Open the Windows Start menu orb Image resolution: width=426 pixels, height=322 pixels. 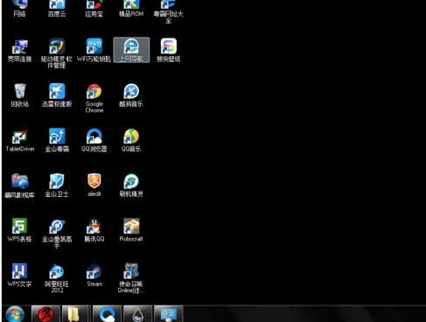click(x=15, y=314)
